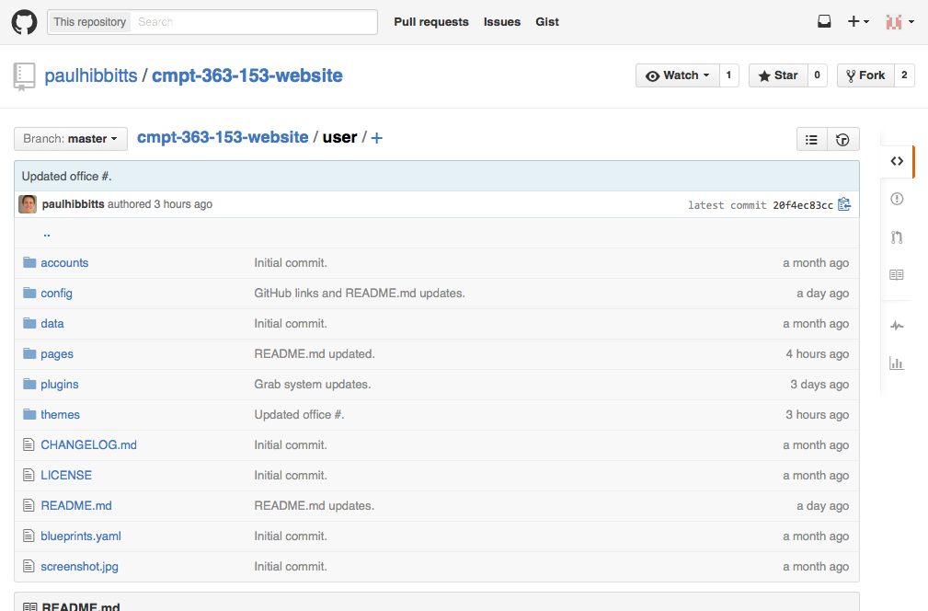Viewport: 928px width, 611px height.
Task: Go up to parent directory (..)
Action: [47, 234]
